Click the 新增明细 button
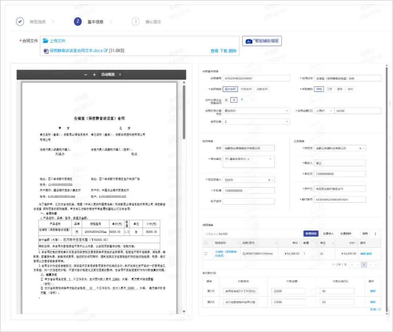Viewport: 393px width, 332px height. [x=311, y=234]
